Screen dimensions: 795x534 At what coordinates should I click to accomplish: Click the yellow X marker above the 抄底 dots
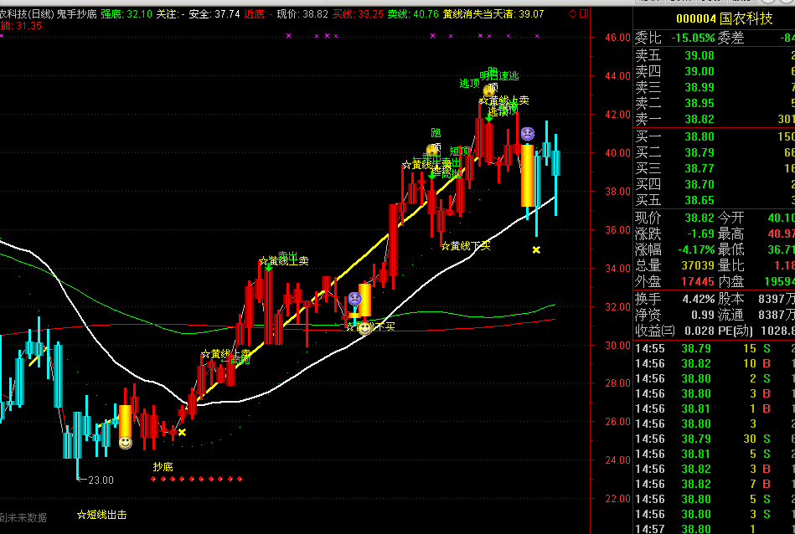[182, 432]
